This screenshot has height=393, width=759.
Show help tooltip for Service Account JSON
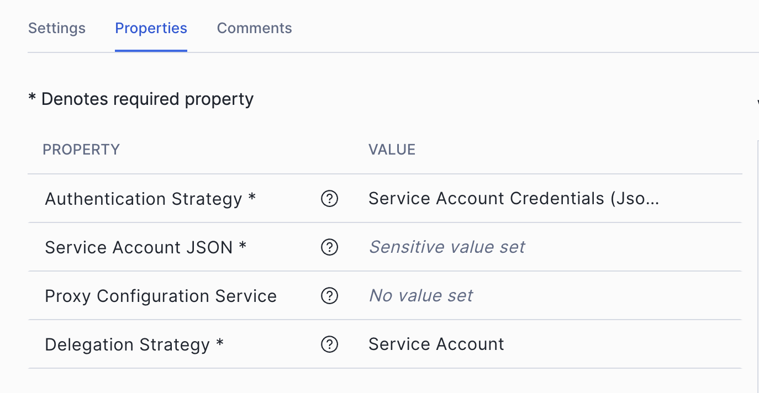tap(329, 247)
